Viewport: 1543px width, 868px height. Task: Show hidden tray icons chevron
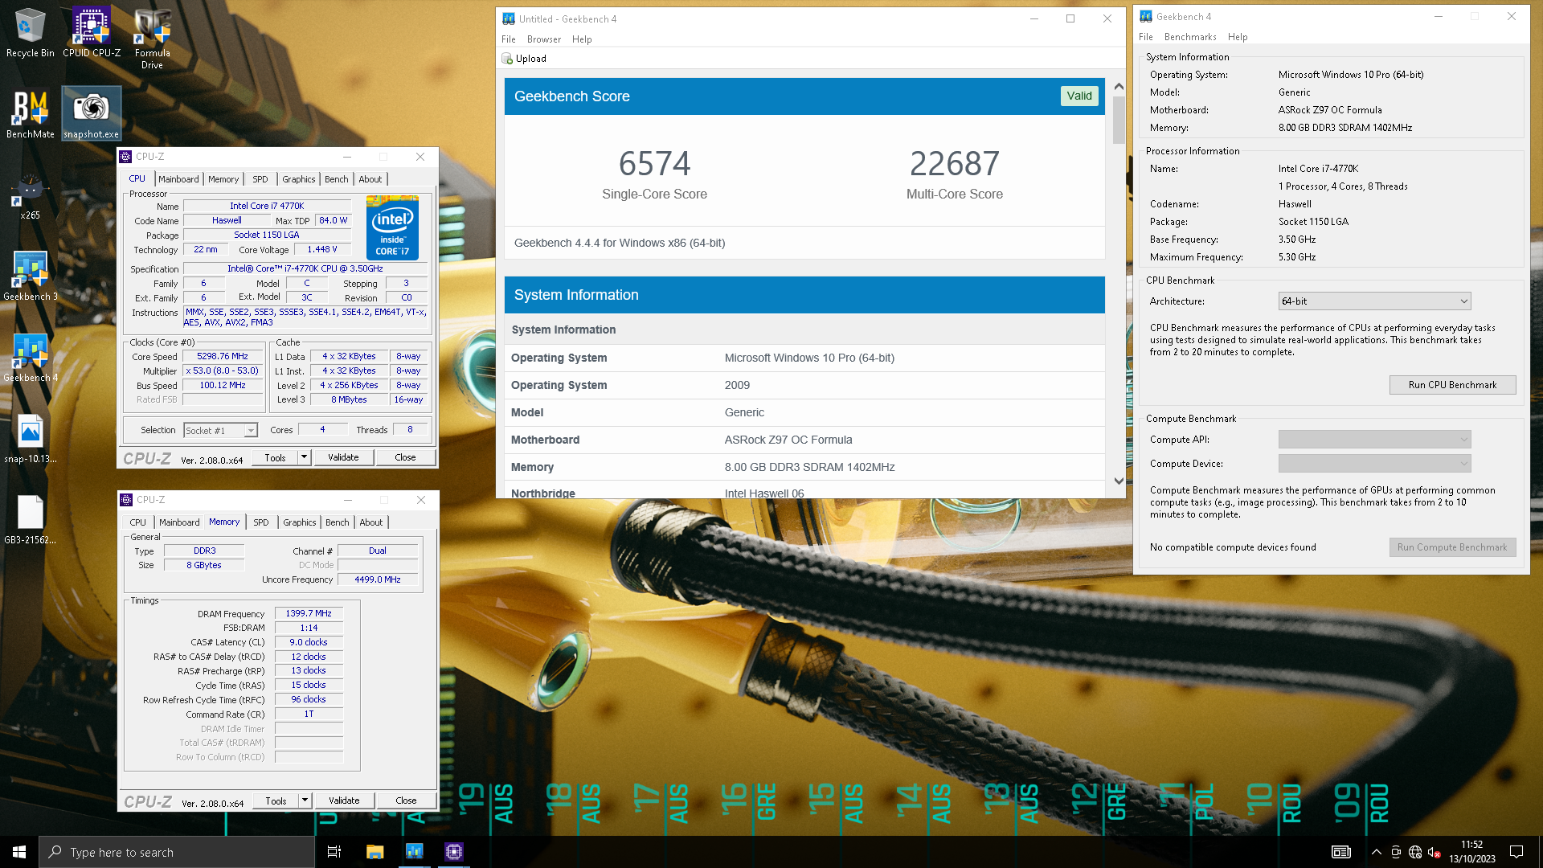[x=1377, y=852]
